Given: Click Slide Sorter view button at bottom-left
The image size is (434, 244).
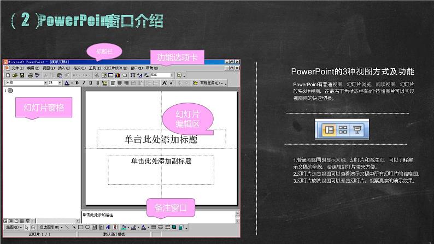Looking at the screenshot, I should [22, 221].
